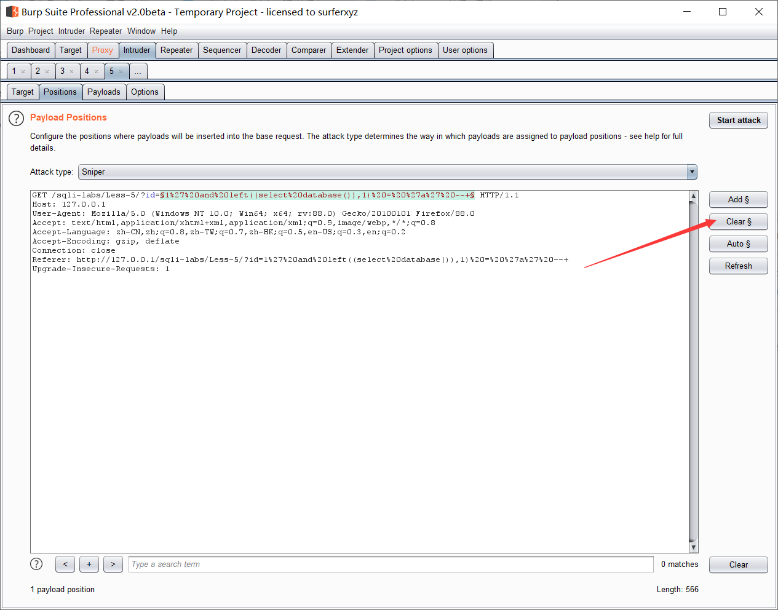Image resolution: width=778 pixels, height=610 pixels.
Task: Open the Attack type dropdown
Action: pyautogui.click(x=387, y=172)
